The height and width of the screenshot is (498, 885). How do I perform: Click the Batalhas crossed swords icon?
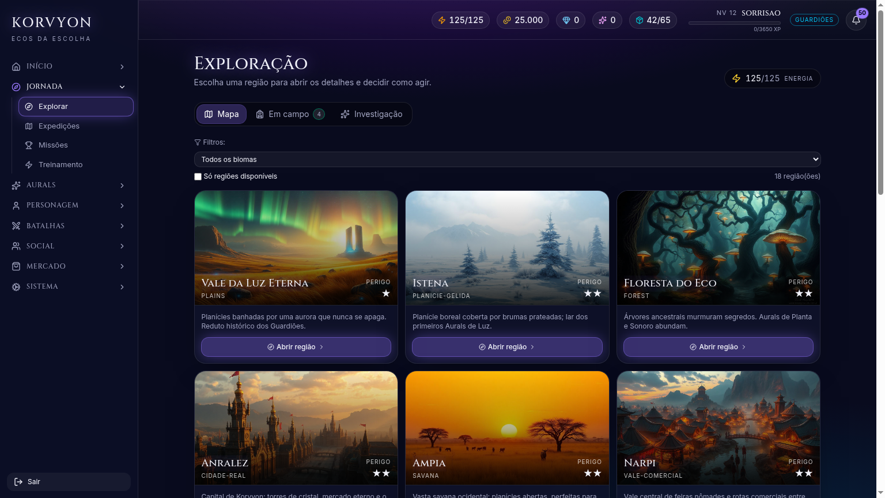coord(16,226)
